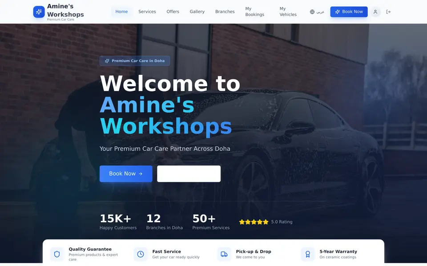The image size is (427, 266).
Task: Click the Amine's Workshops brand name in the navbar
Action: click(65, 10)
